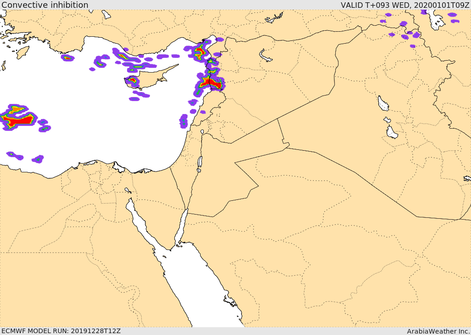The width and height of the screenshot is (471, 335).
Task: Click the 'ECMWF MODEL RUN: 20191228T12Z' label
Action: (x=61, y=331)
